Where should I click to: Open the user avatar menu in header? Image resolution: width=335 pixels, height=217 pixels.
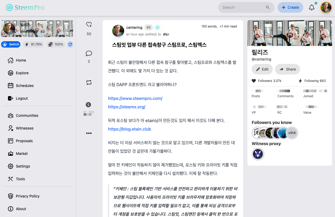[326, 7]
